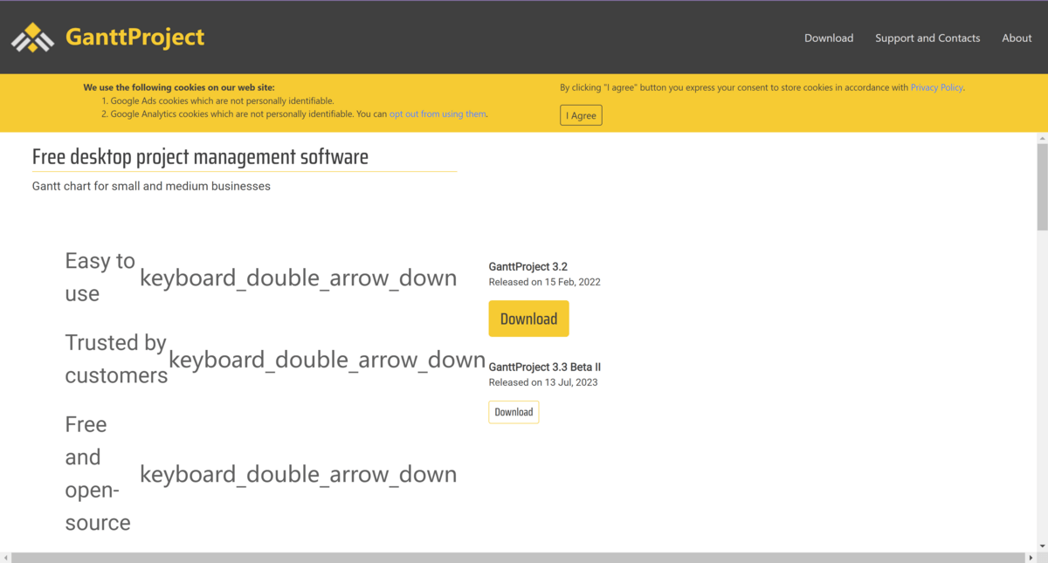Click the Released on 15 Feb, 2022 text

544,282
